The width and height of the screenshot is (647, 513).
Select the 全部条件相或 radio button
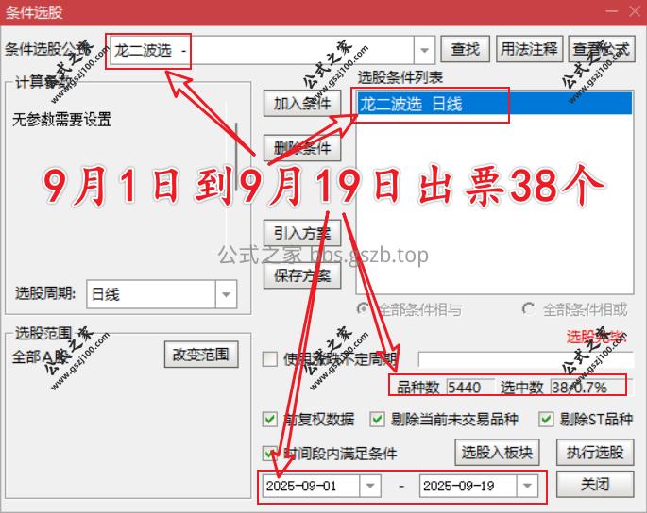click(528, 308)
